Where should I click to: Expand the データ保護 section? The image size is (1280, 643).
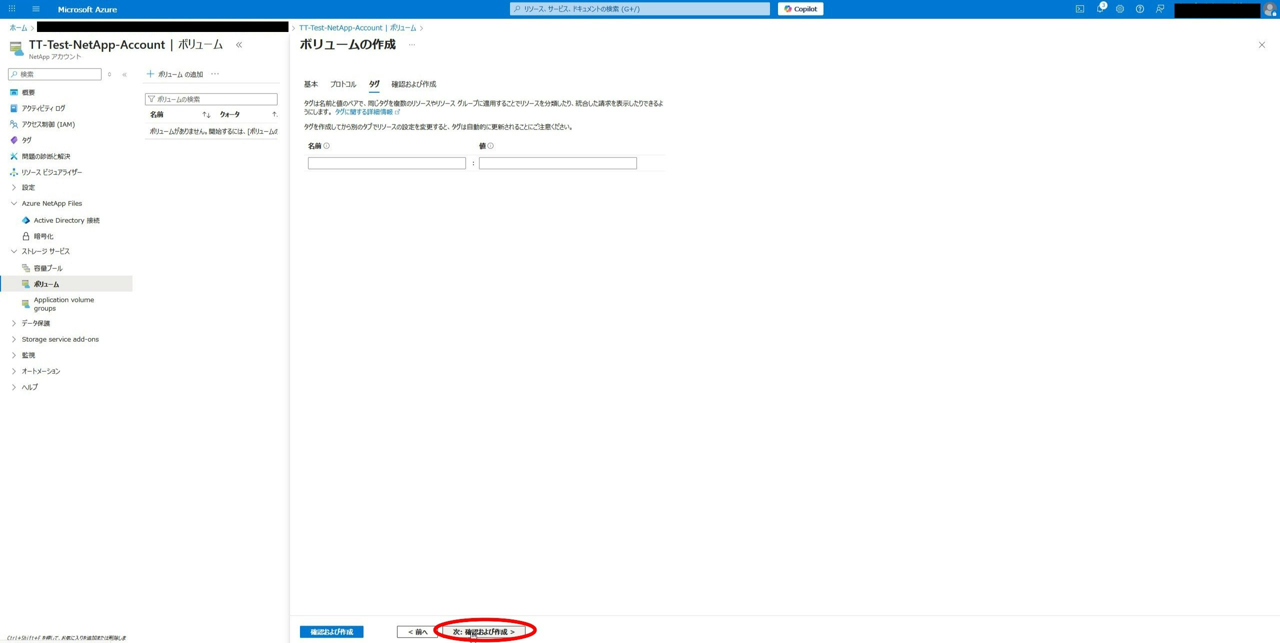[35, 323]
